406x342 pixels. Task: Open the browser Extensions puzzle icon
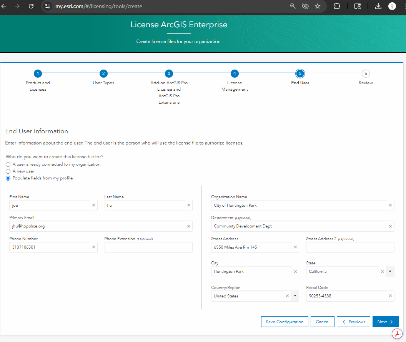[337, 6]
